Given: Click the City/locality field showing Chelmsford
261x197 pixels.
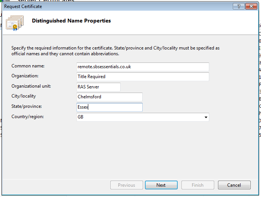Looking at the screenshot, I should coord(109,97).
